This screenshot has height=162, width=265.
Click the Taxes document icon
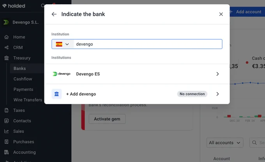click(x=6, y=110)
